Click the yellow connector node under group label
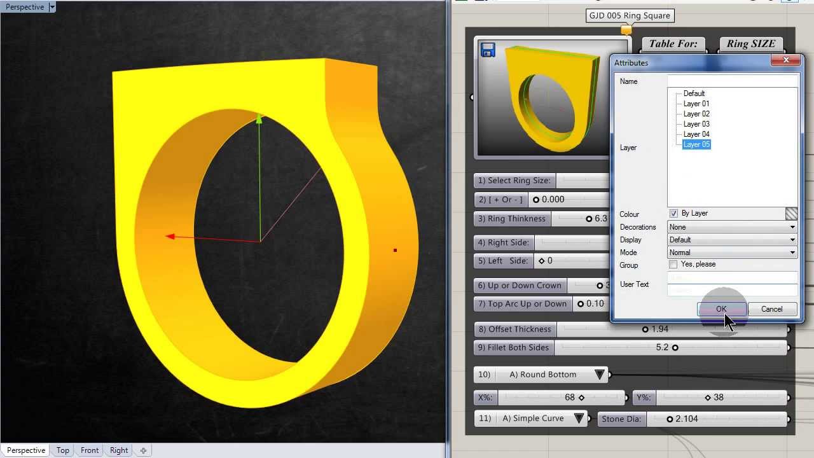Image resolution: width=814 pixels, height=458 pixels. point(626,29)
